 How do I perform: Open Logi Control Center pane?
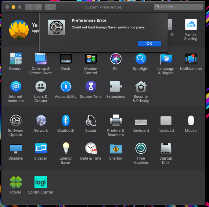click(x=41, y=182)
